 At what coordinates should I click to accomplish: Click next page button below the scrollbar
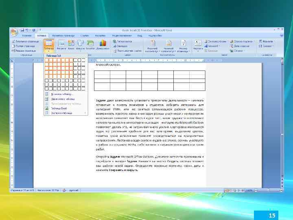tap(282, 186)
